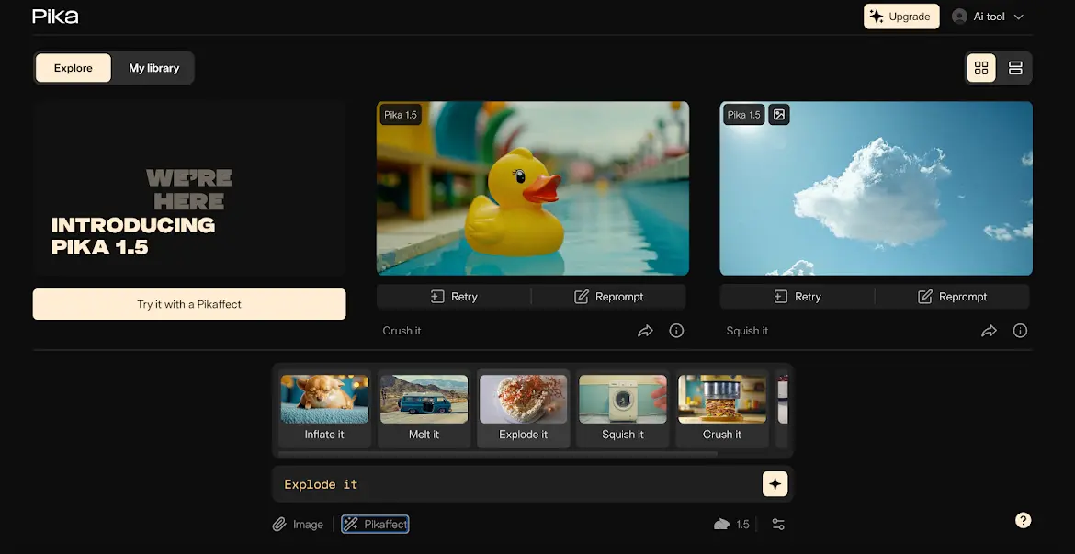Click the image icon on cloud video
This screenshot has width=1075, height=554.
pos(779,115)
